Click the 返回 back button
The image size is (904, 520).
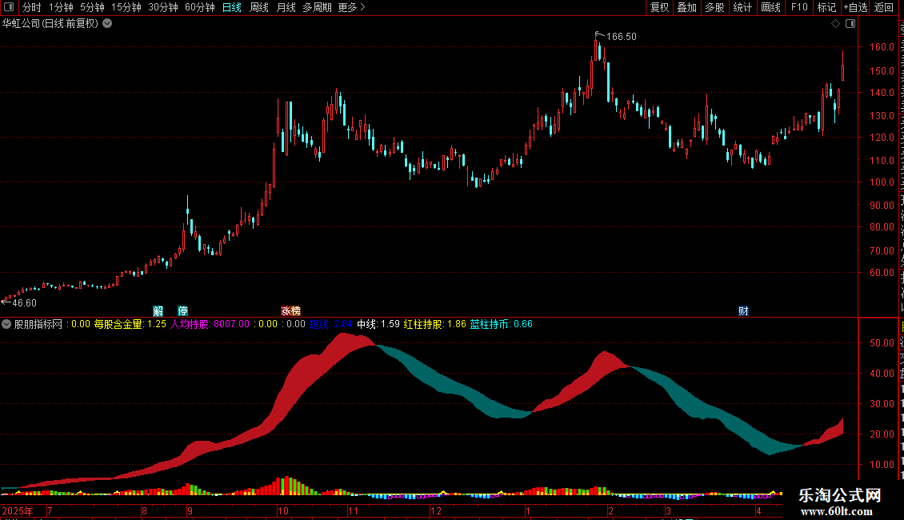(x=884, y=7)
